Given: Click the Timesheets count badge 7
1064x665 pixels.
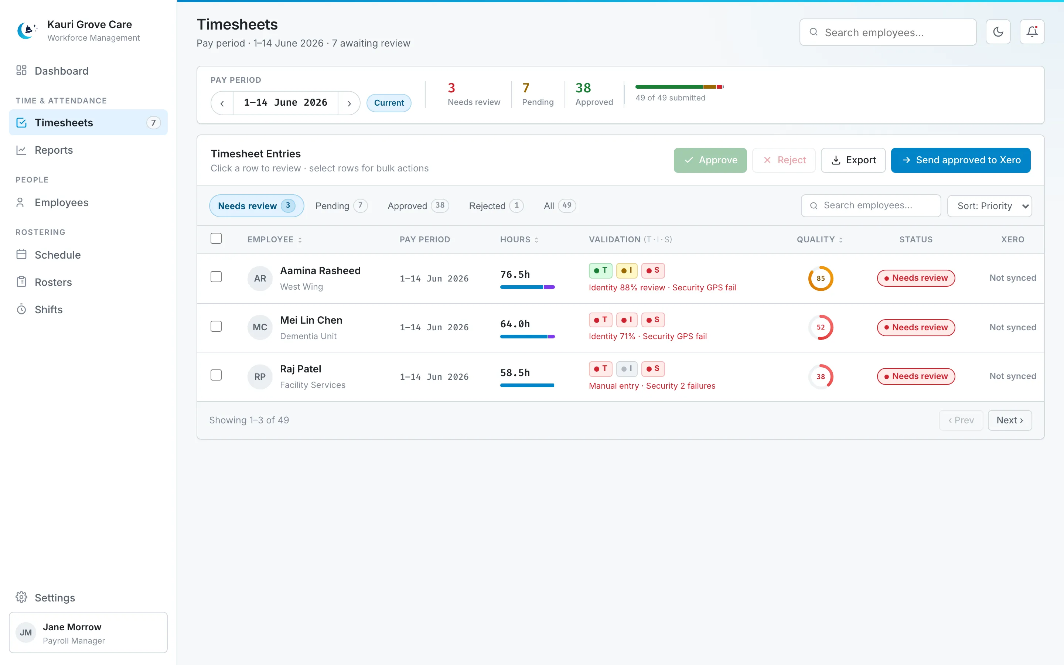Looking at the screenshot, I should click(153, 123).
